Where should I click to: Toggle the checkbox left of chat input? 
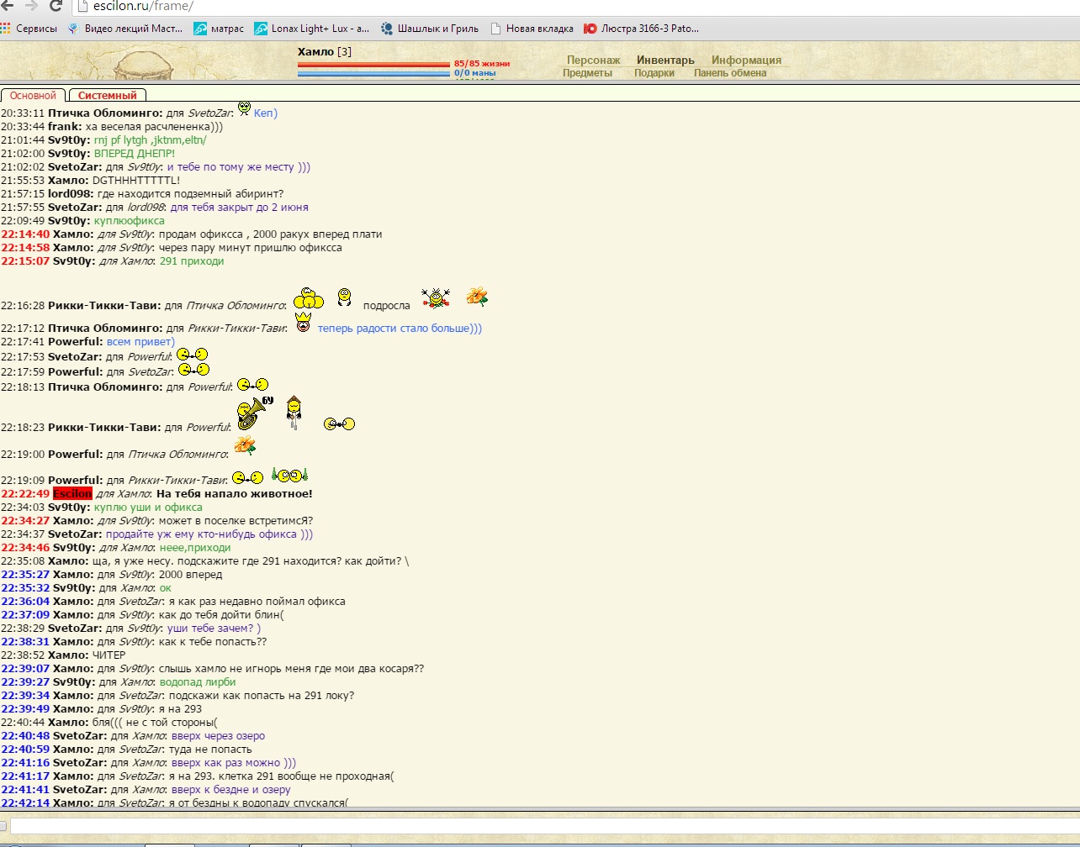tap(3, 827)
